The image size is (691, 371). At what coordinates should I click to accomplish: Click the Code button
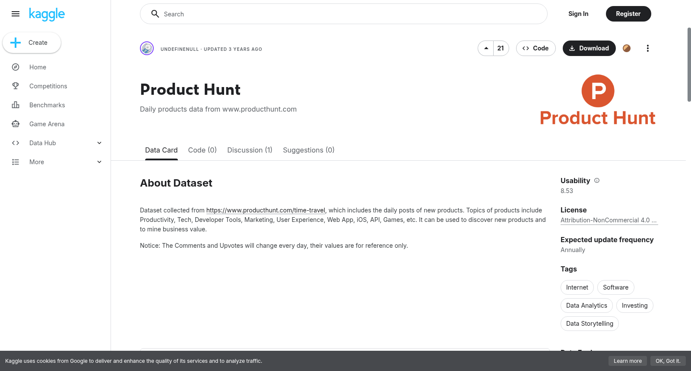(536, 48)
